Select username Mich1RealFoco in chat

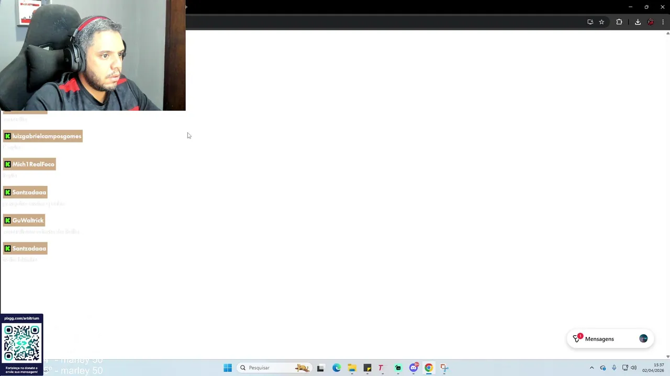point(33,164)
